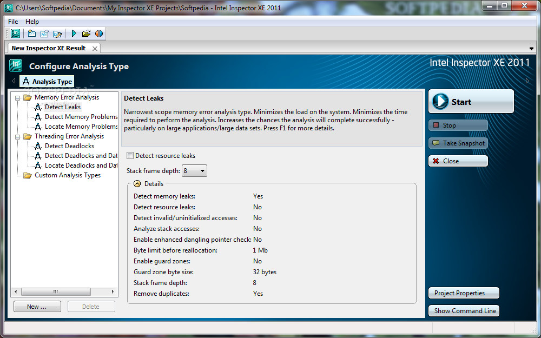Click the New Project toolbar icon
This screenshot has height=338, width=541.
[x=32, y=34]
